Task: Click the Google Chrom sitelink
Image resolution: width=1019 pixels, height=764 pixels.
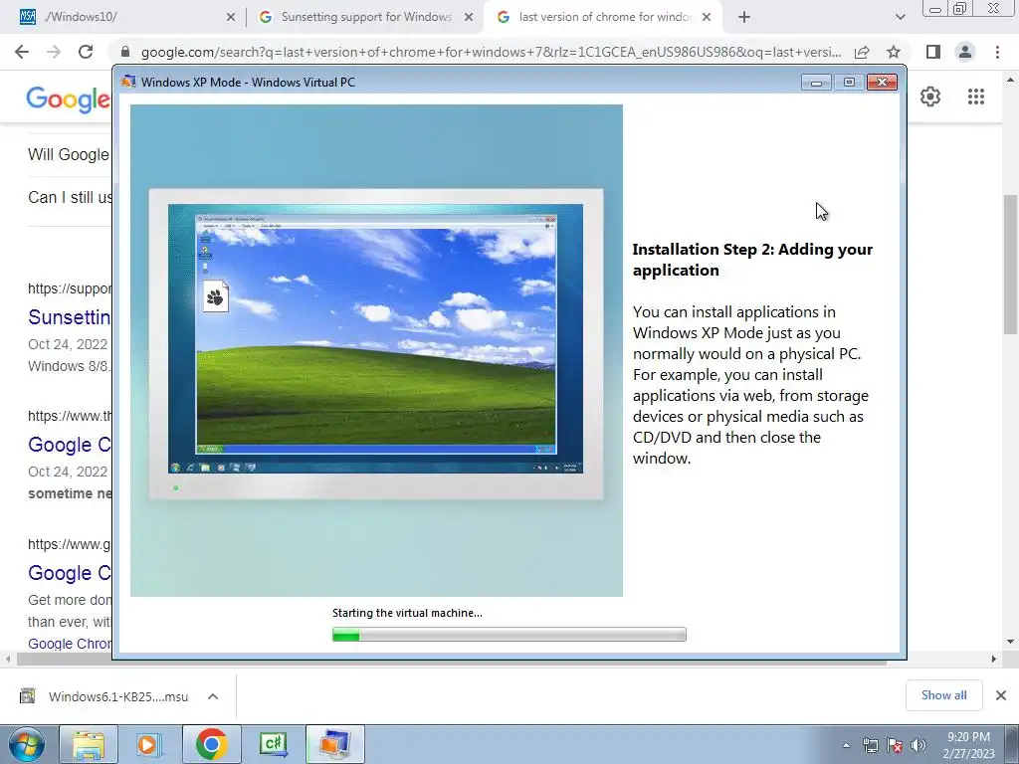Action: click(x=70, y=644)
